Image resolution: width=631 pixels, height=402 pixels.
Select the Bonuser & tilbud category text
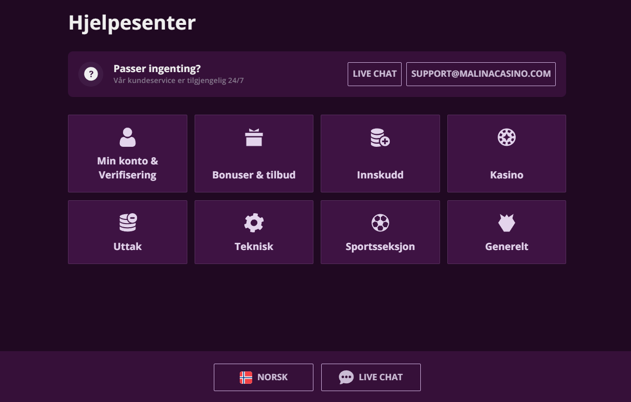254,175
